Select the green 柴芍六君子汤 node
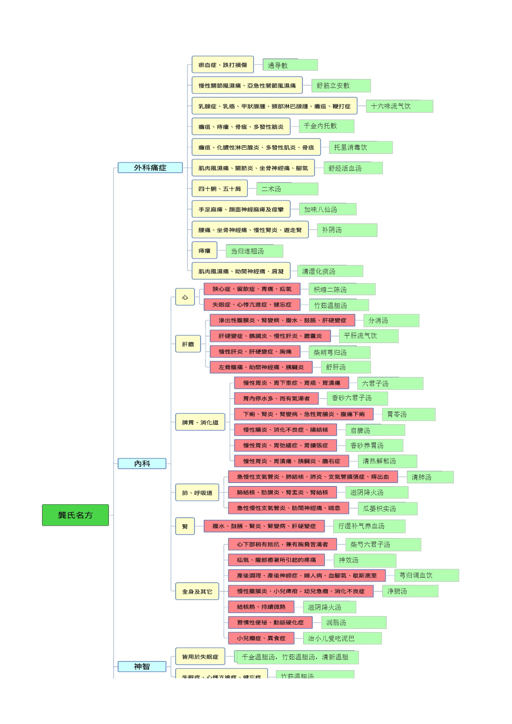 point(383,545)
